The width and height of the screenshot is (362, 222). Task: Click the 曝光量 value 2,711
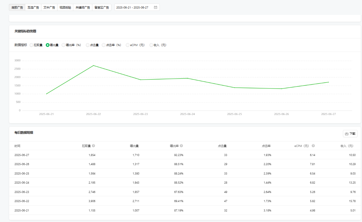[136, 201]
